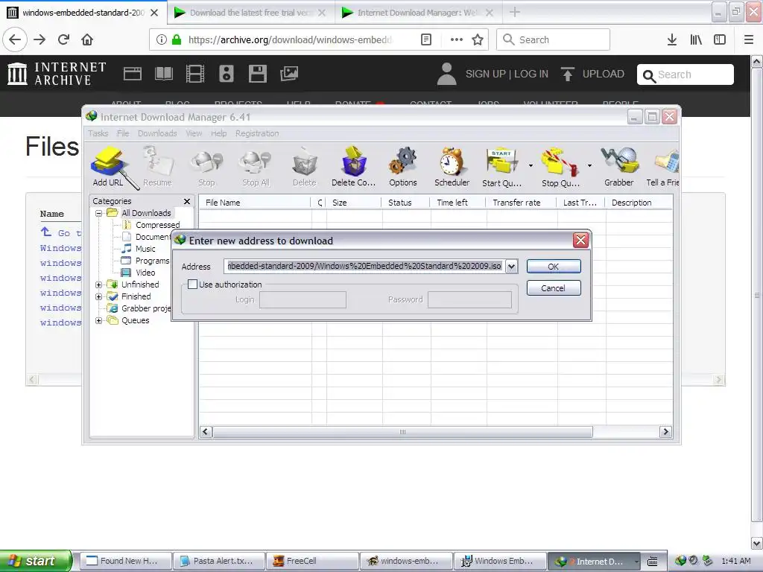Open page actions three-dots menu

tap(457, 40)
